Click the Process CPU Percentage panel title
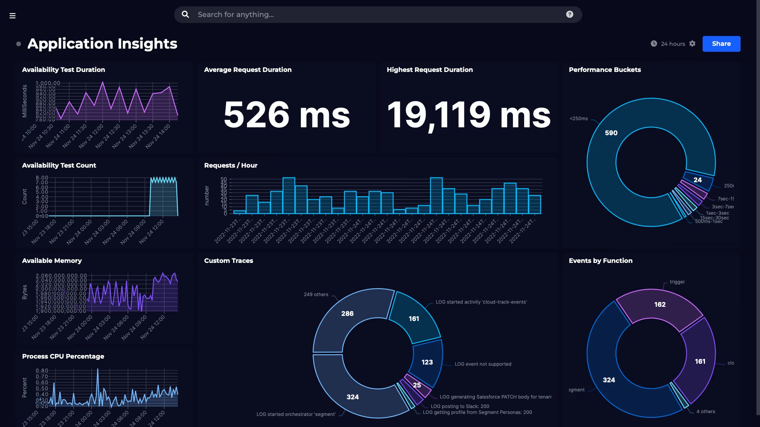Image resolution: width=760 pixels, height=427 pixels. point(63,356)
